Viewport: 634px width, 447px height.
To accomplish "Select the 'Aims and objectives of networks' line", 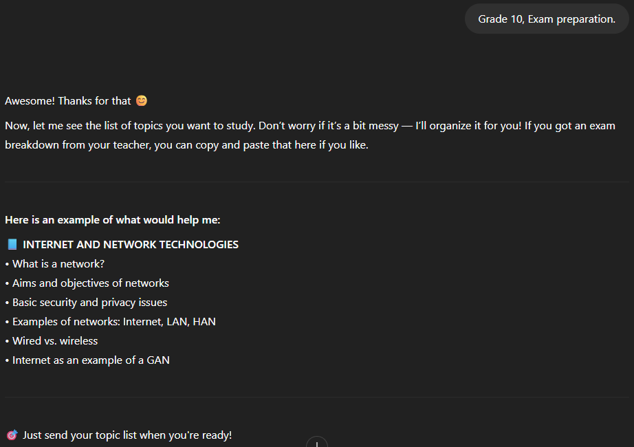I will coord(90,283).
